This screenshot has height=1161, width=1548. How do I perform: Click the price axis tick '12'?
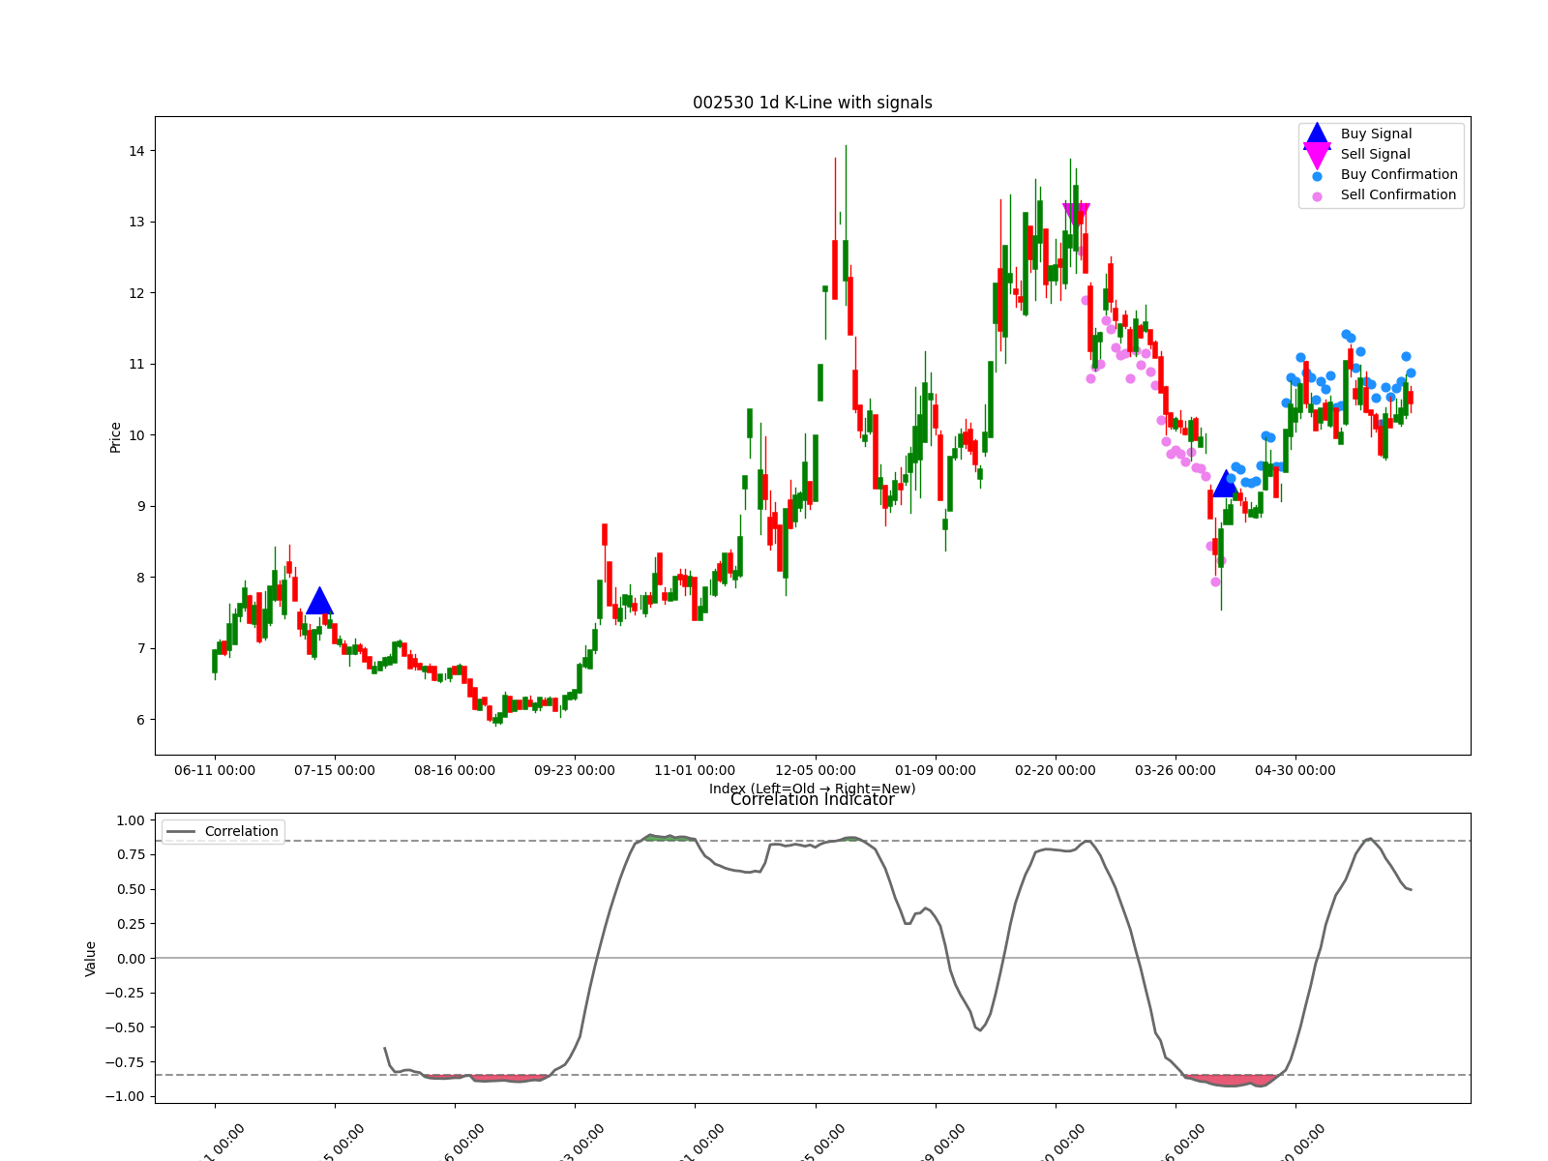tap(136, 293)
